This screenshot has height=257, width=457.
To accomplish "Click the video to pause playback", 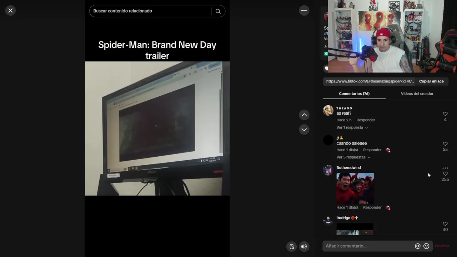I will click(157, 128).
